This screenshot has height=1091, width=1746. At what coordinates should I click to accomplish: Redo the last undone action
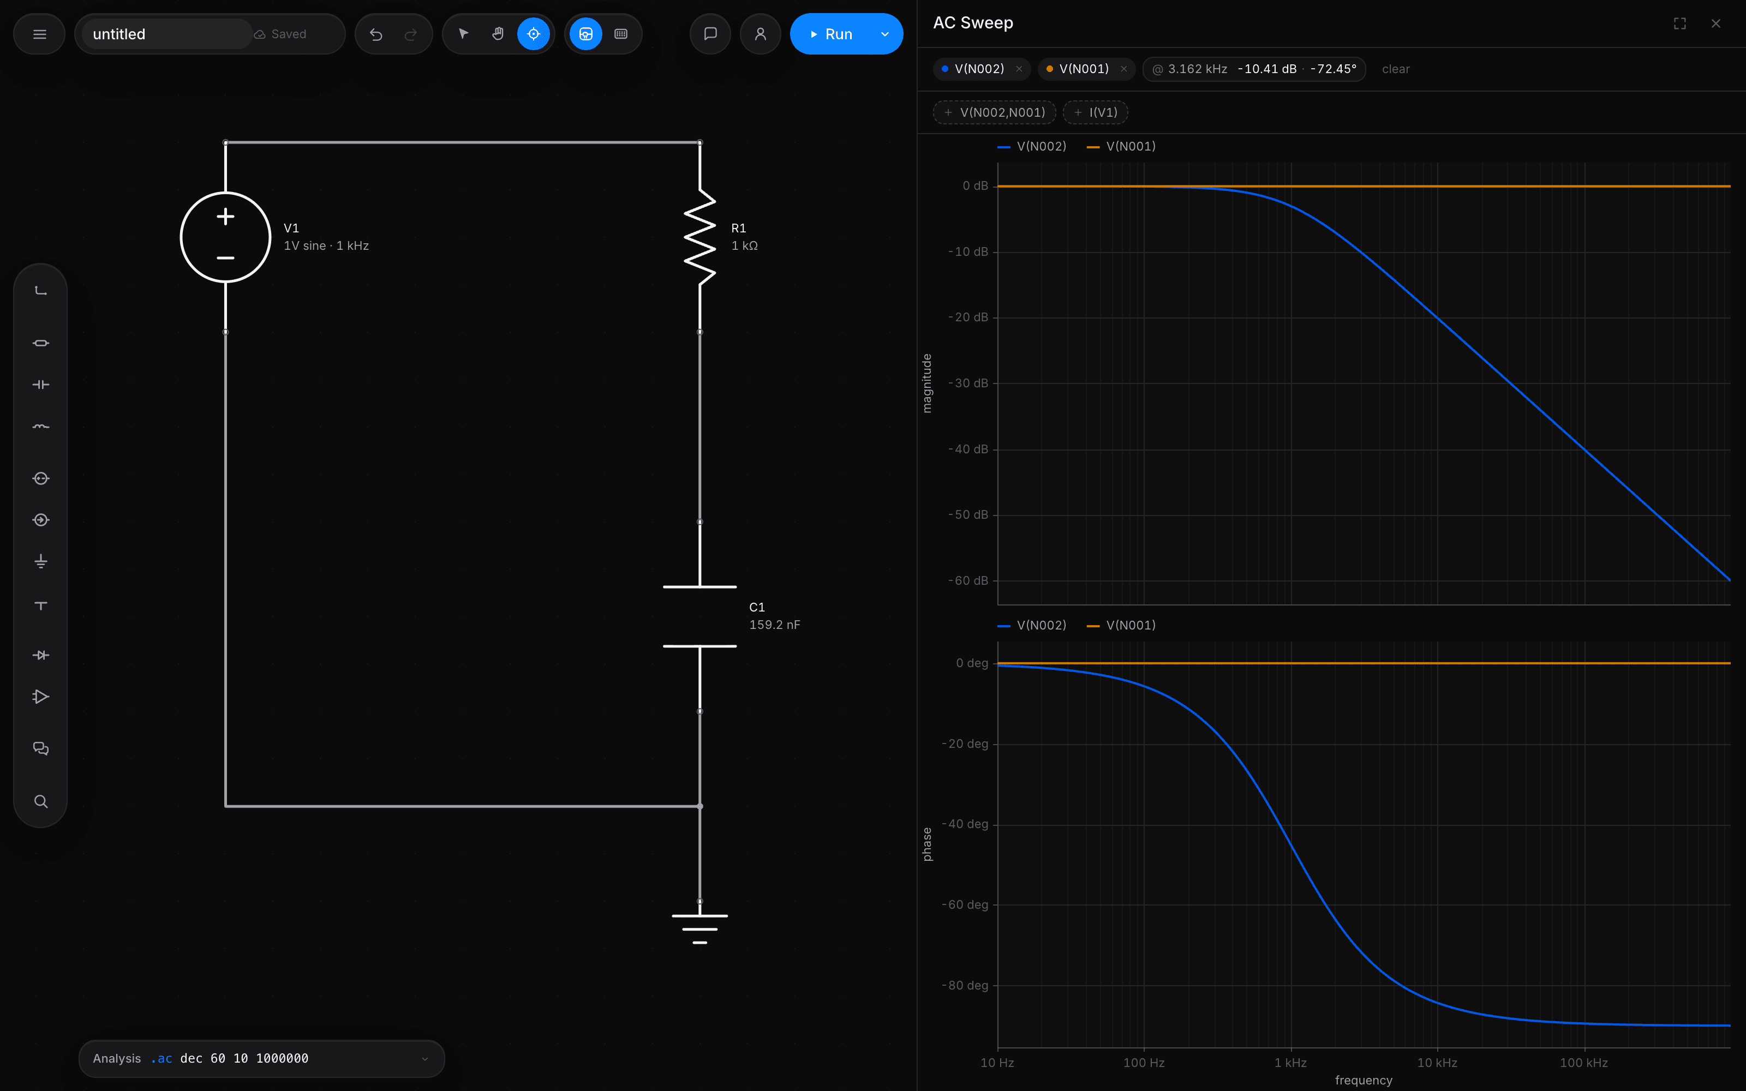click(x=410, y=34)
